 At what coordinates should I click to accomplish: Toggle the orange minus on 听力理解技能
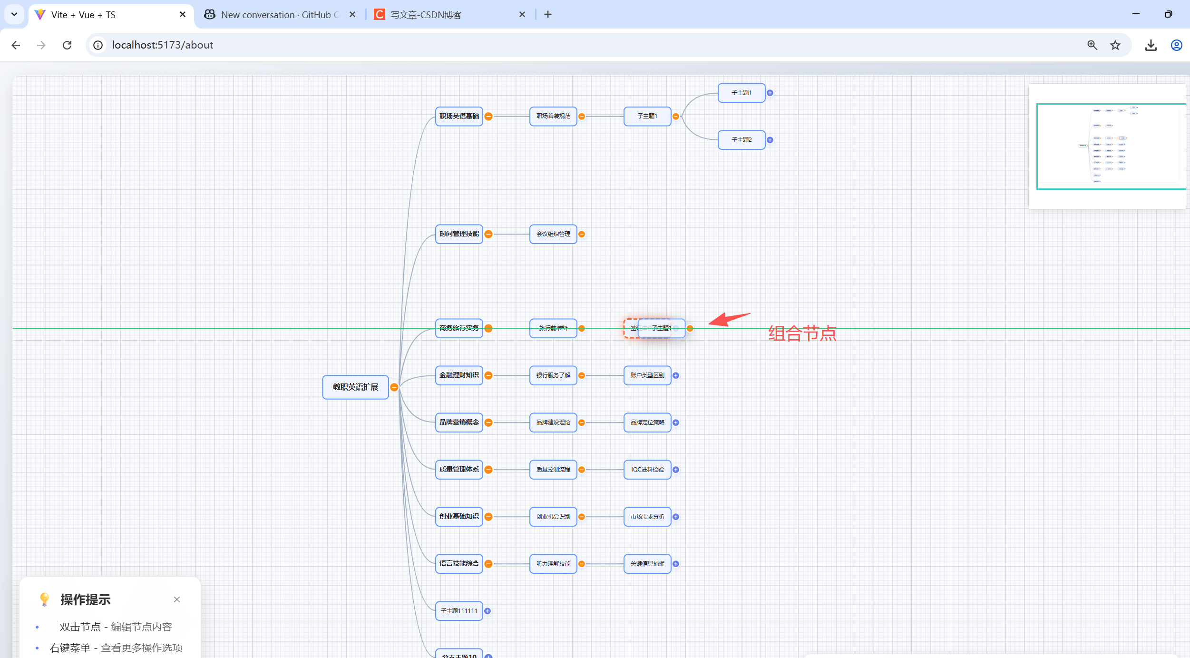click(x=582, y=564)
